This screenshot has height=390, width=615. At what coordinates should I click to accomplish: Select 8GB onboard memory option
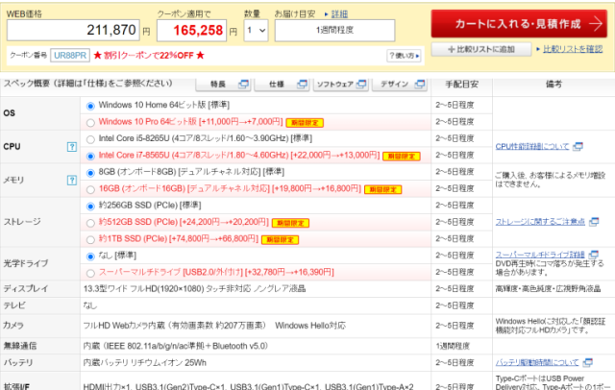pos(90,173)
